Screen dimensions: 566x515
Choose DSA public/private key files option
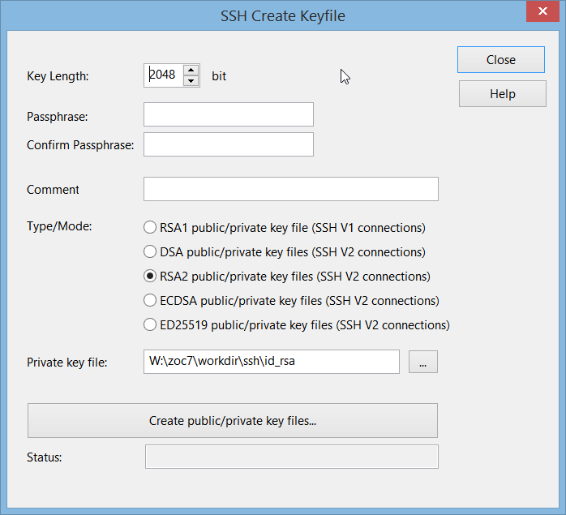[149, 252]
